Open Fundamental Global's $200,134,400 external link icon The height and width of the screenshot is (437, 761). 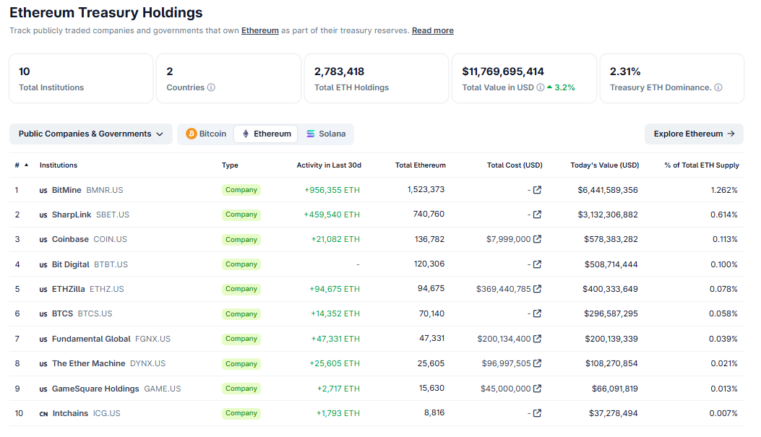coord(537,339)
